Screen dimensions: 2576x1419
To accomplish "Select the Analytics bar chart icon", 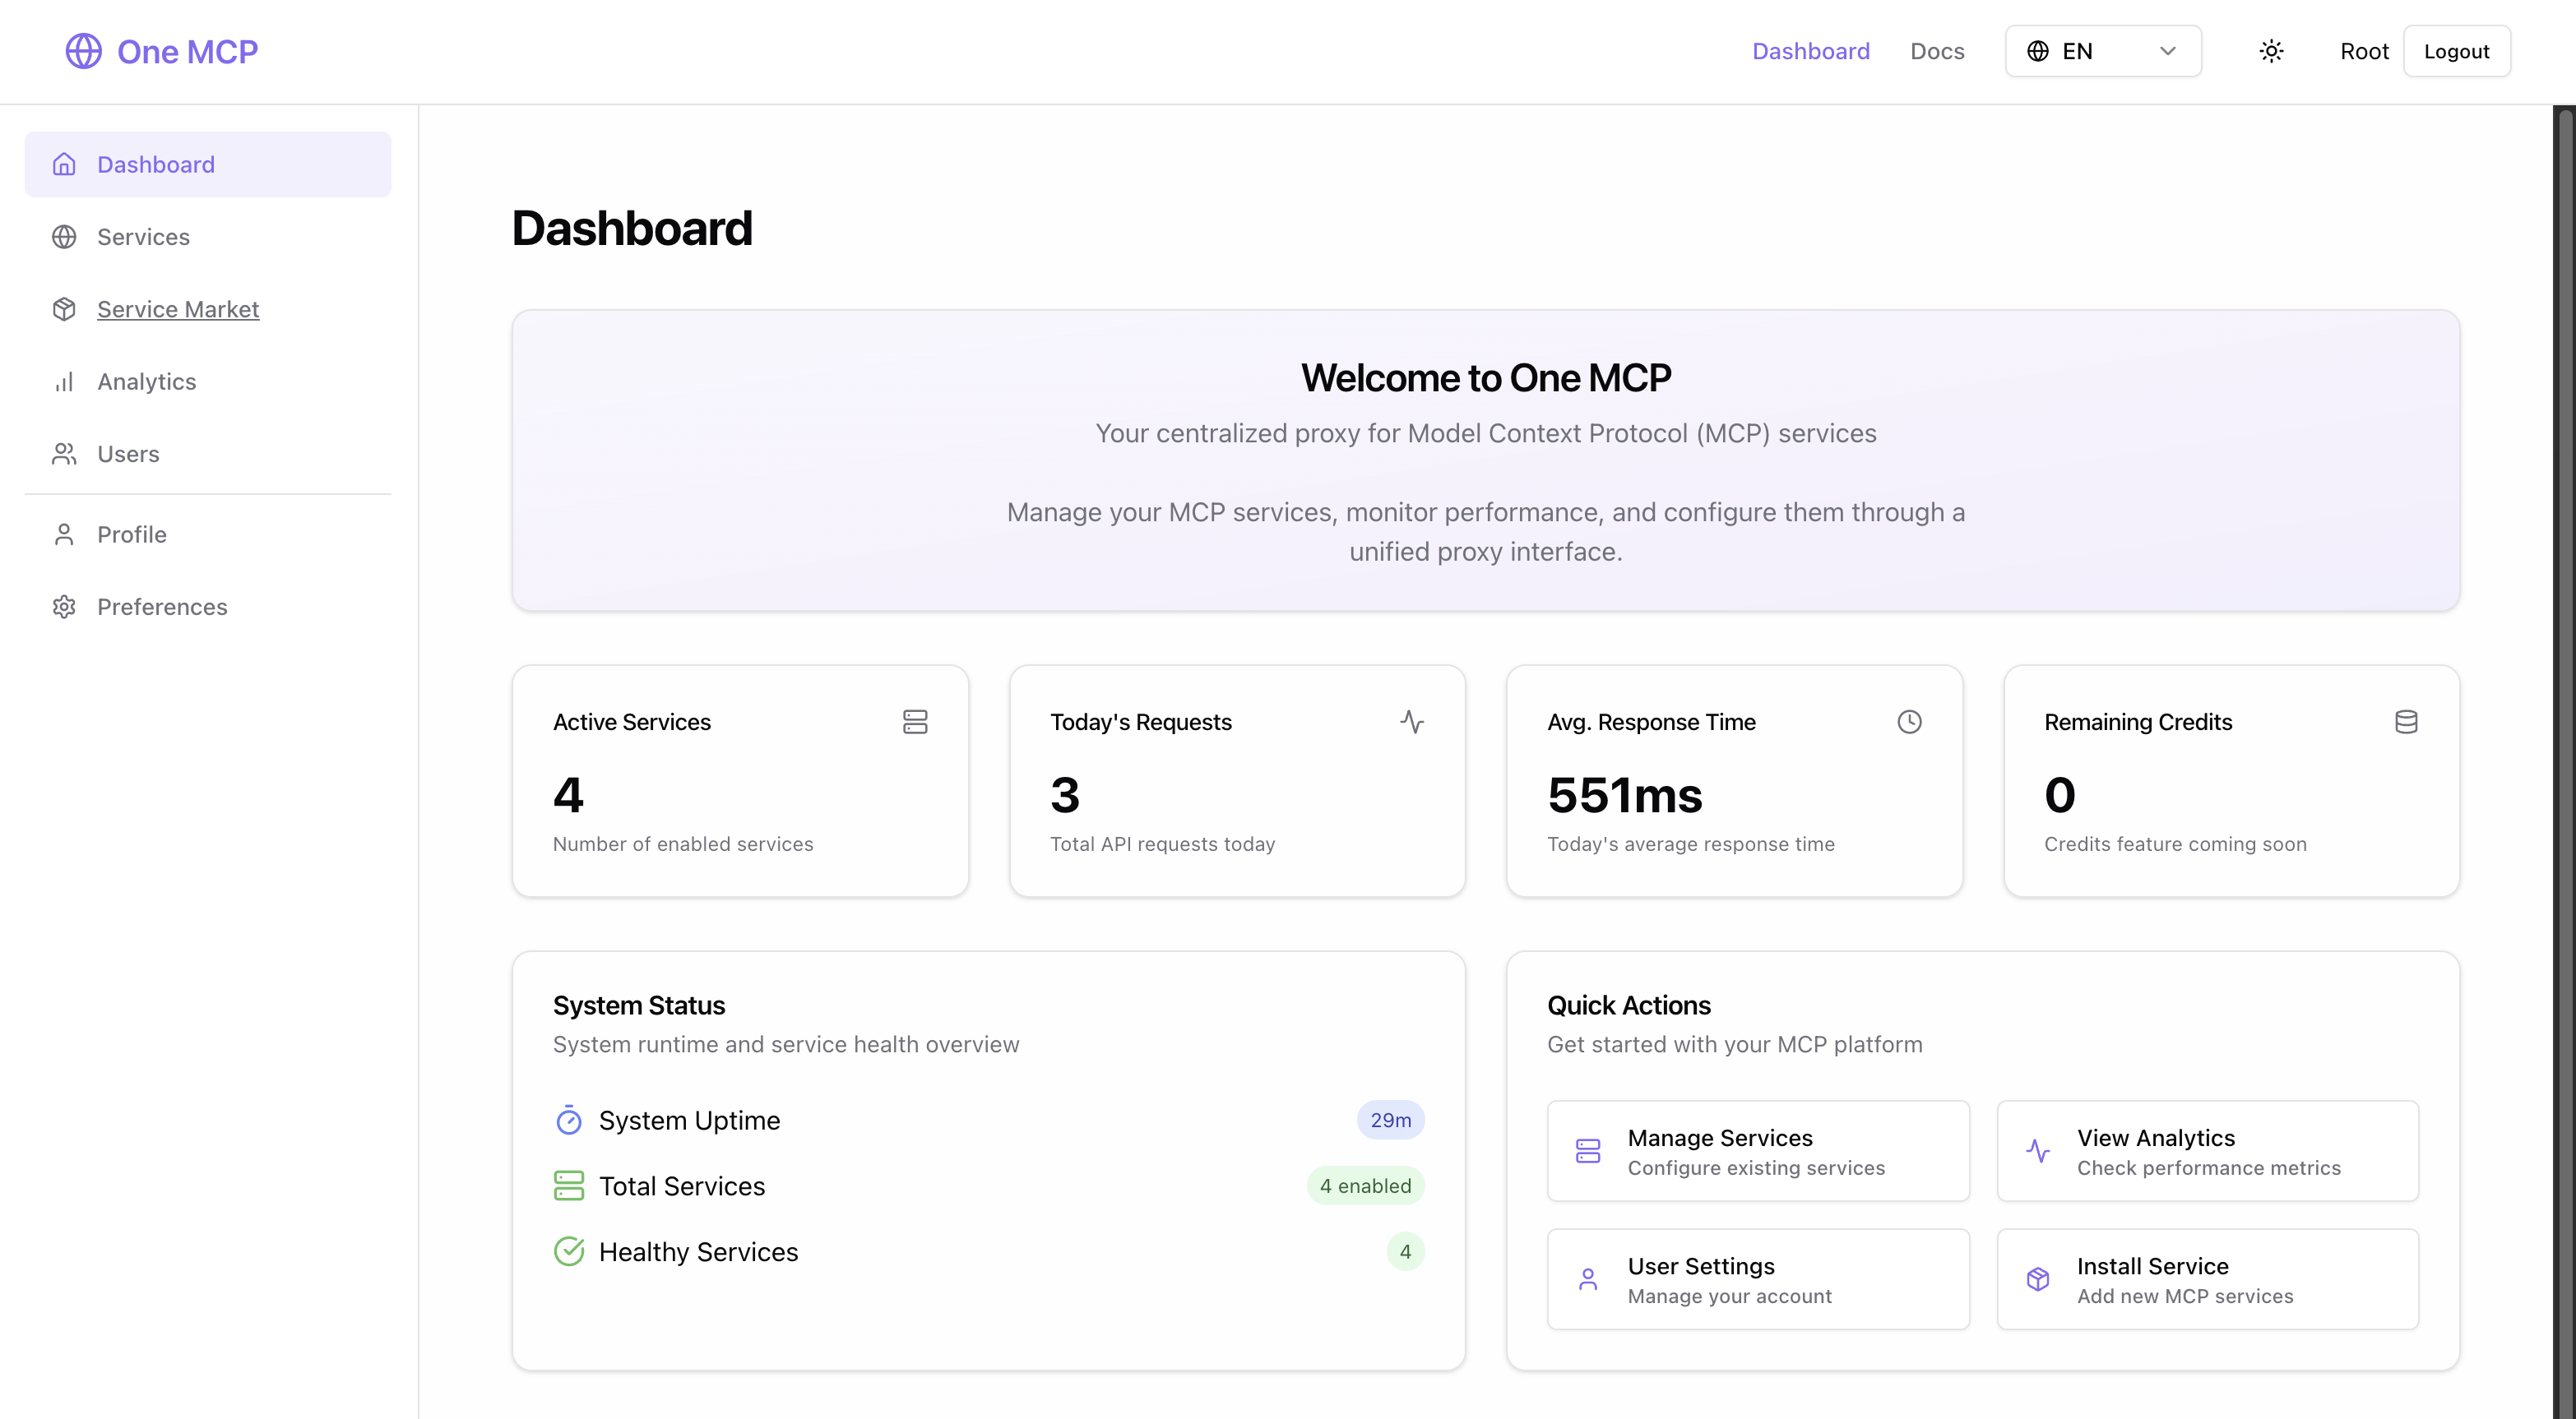I will (64, 381).
